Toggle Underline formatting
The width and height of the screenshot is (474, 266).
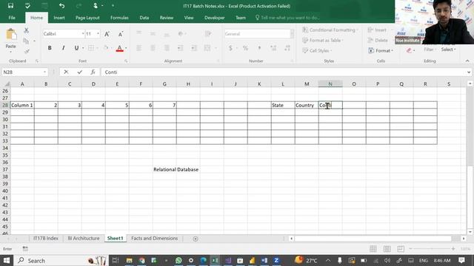[76, 48]
